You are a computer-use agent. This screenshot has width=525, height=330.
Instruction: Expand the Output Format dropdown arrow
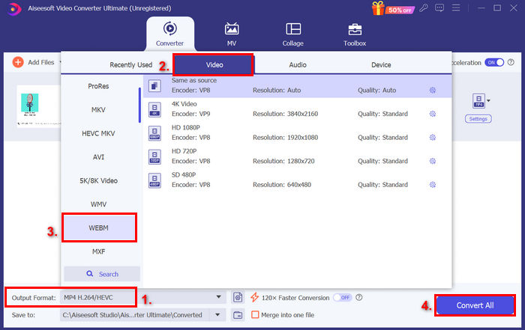tap(218, 296)
